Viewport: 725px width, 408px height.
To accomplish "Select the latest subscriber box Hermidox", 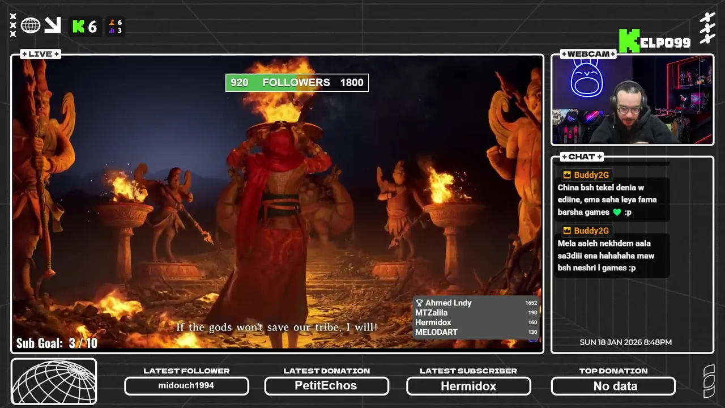I will pos(468,386).
